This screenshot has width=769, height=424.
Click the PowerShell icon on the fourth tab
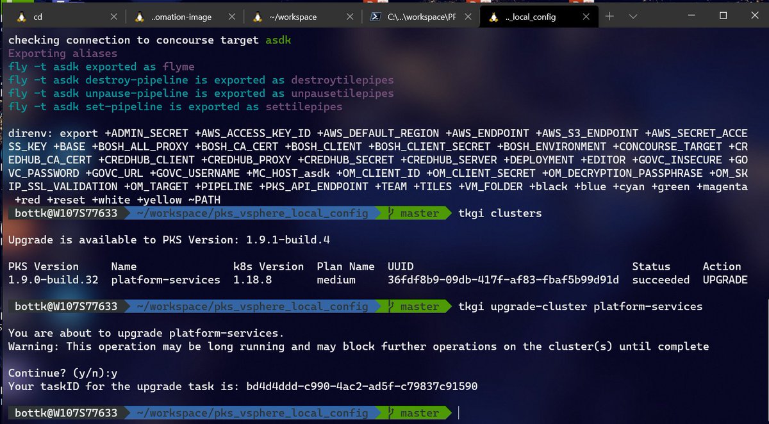click(x=376, y=17)
